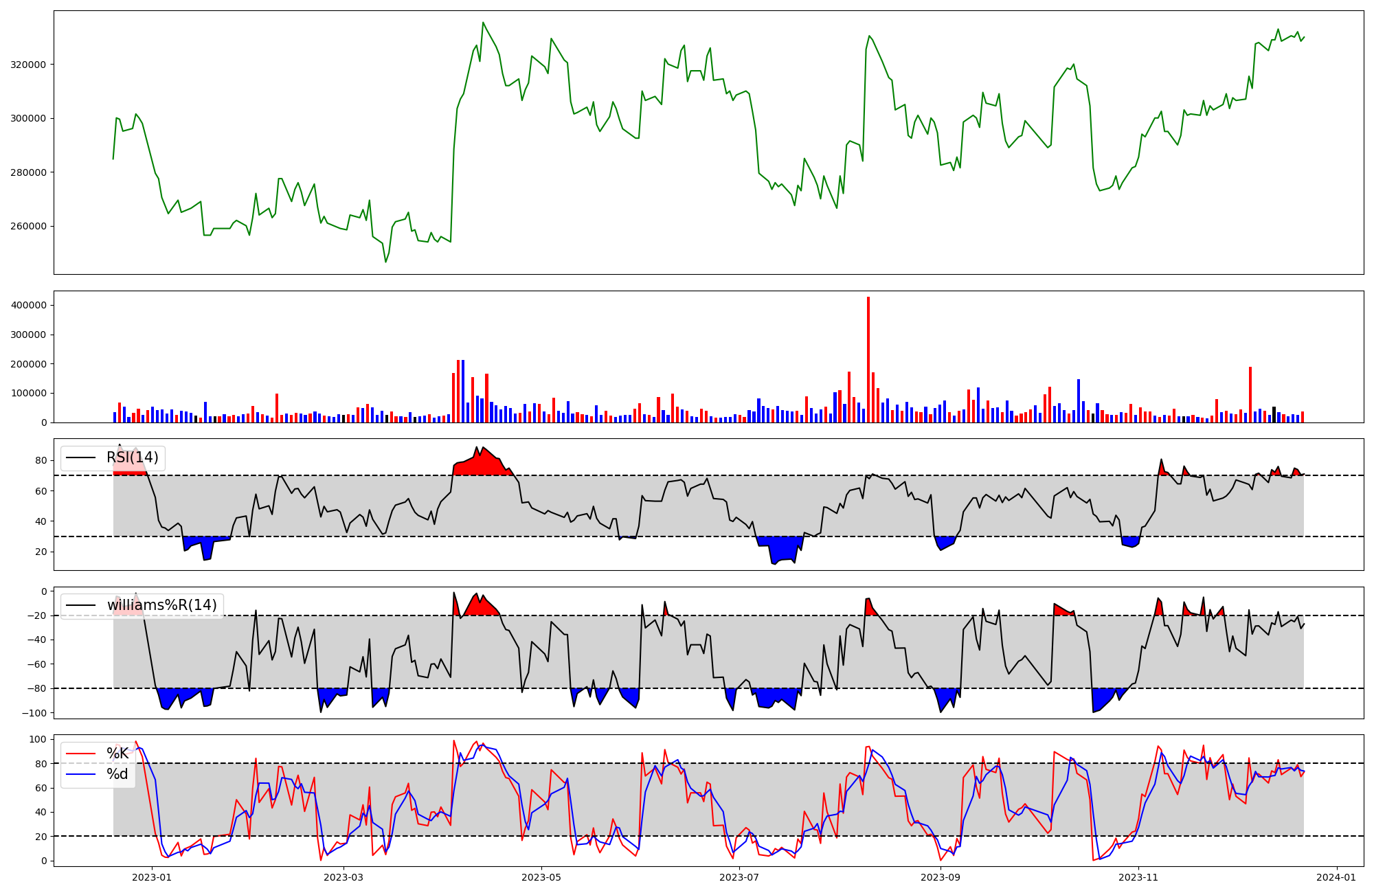The width and height of the screenshot is (1374, 893).
Task: Click the -100 label on the Williams %R axis
Action: click(x=34, y=713)
